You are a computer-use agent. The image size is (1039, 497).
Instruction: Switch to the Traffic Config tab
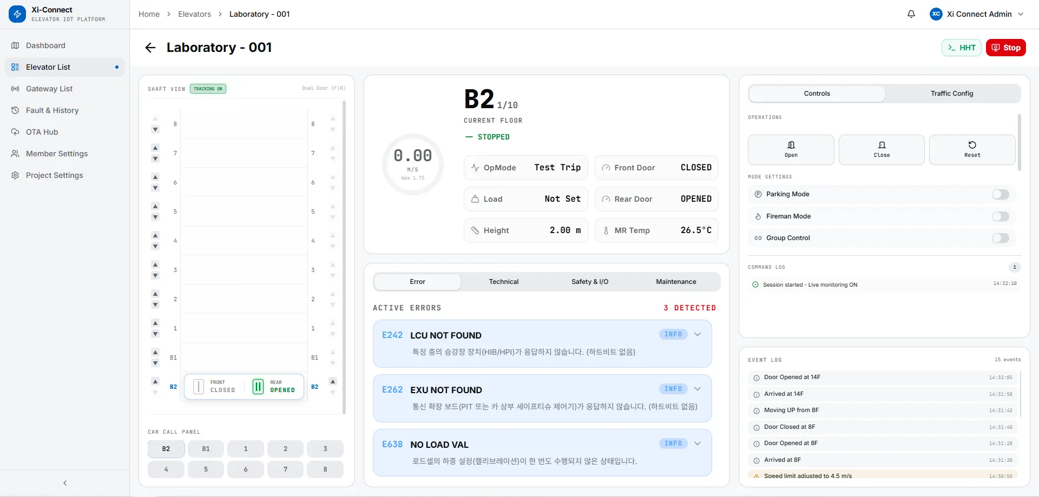[x=951, y=94]
